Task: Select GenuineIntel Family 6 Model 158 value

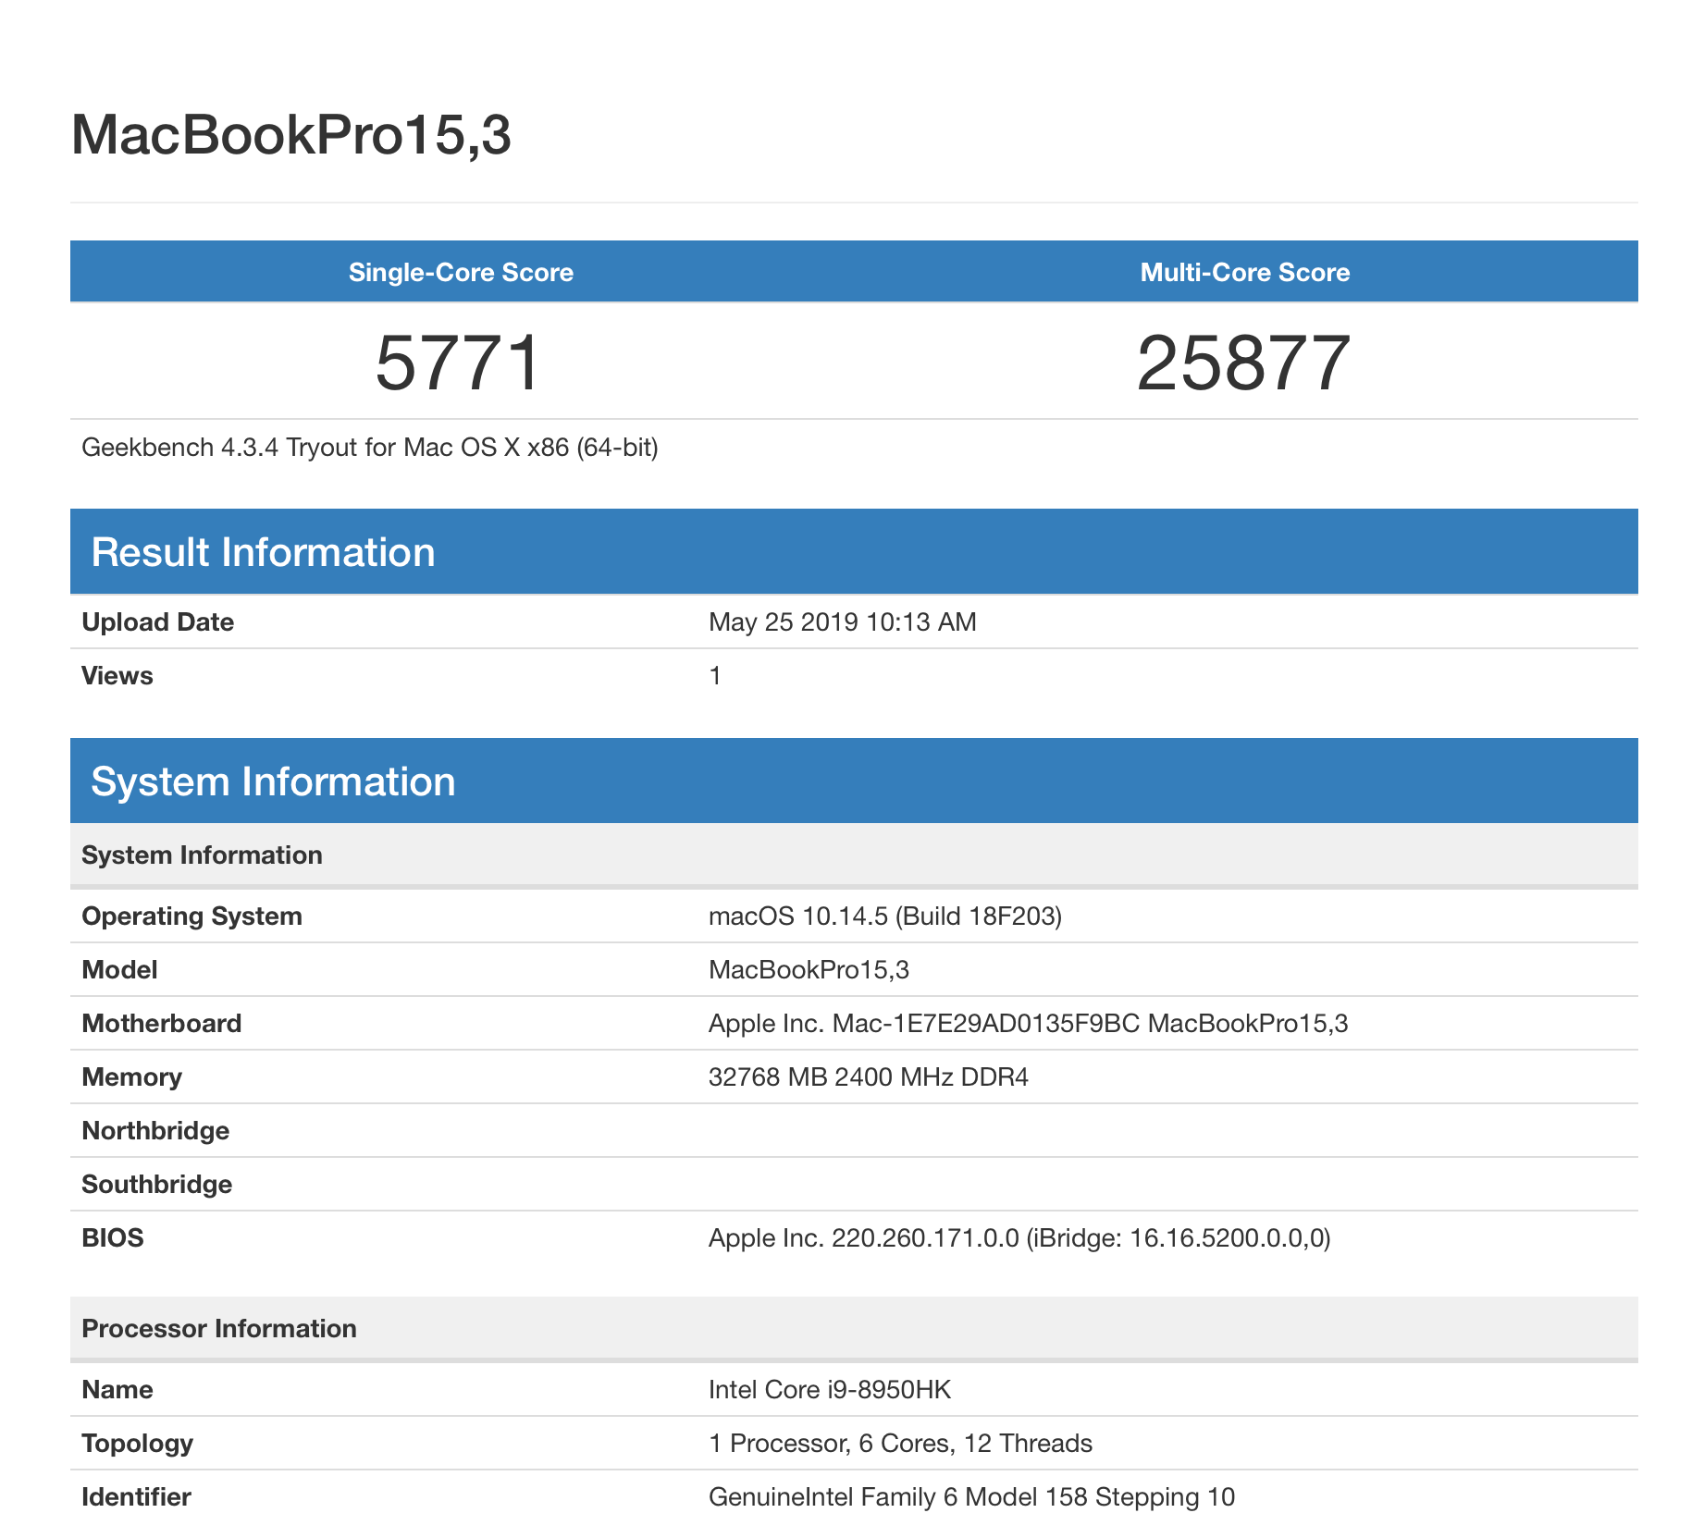Action: click(x=971, y=1497)
